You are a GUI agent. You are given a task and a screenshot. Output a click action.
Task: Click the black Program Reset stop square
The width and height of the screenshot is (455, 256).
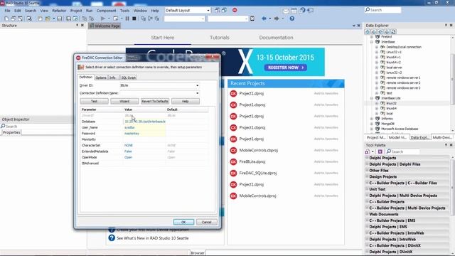(x=134, y=18)
